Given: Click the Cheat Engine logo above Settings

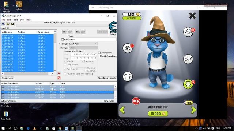Looking at the screenshot, I should [x=113, y=27].
